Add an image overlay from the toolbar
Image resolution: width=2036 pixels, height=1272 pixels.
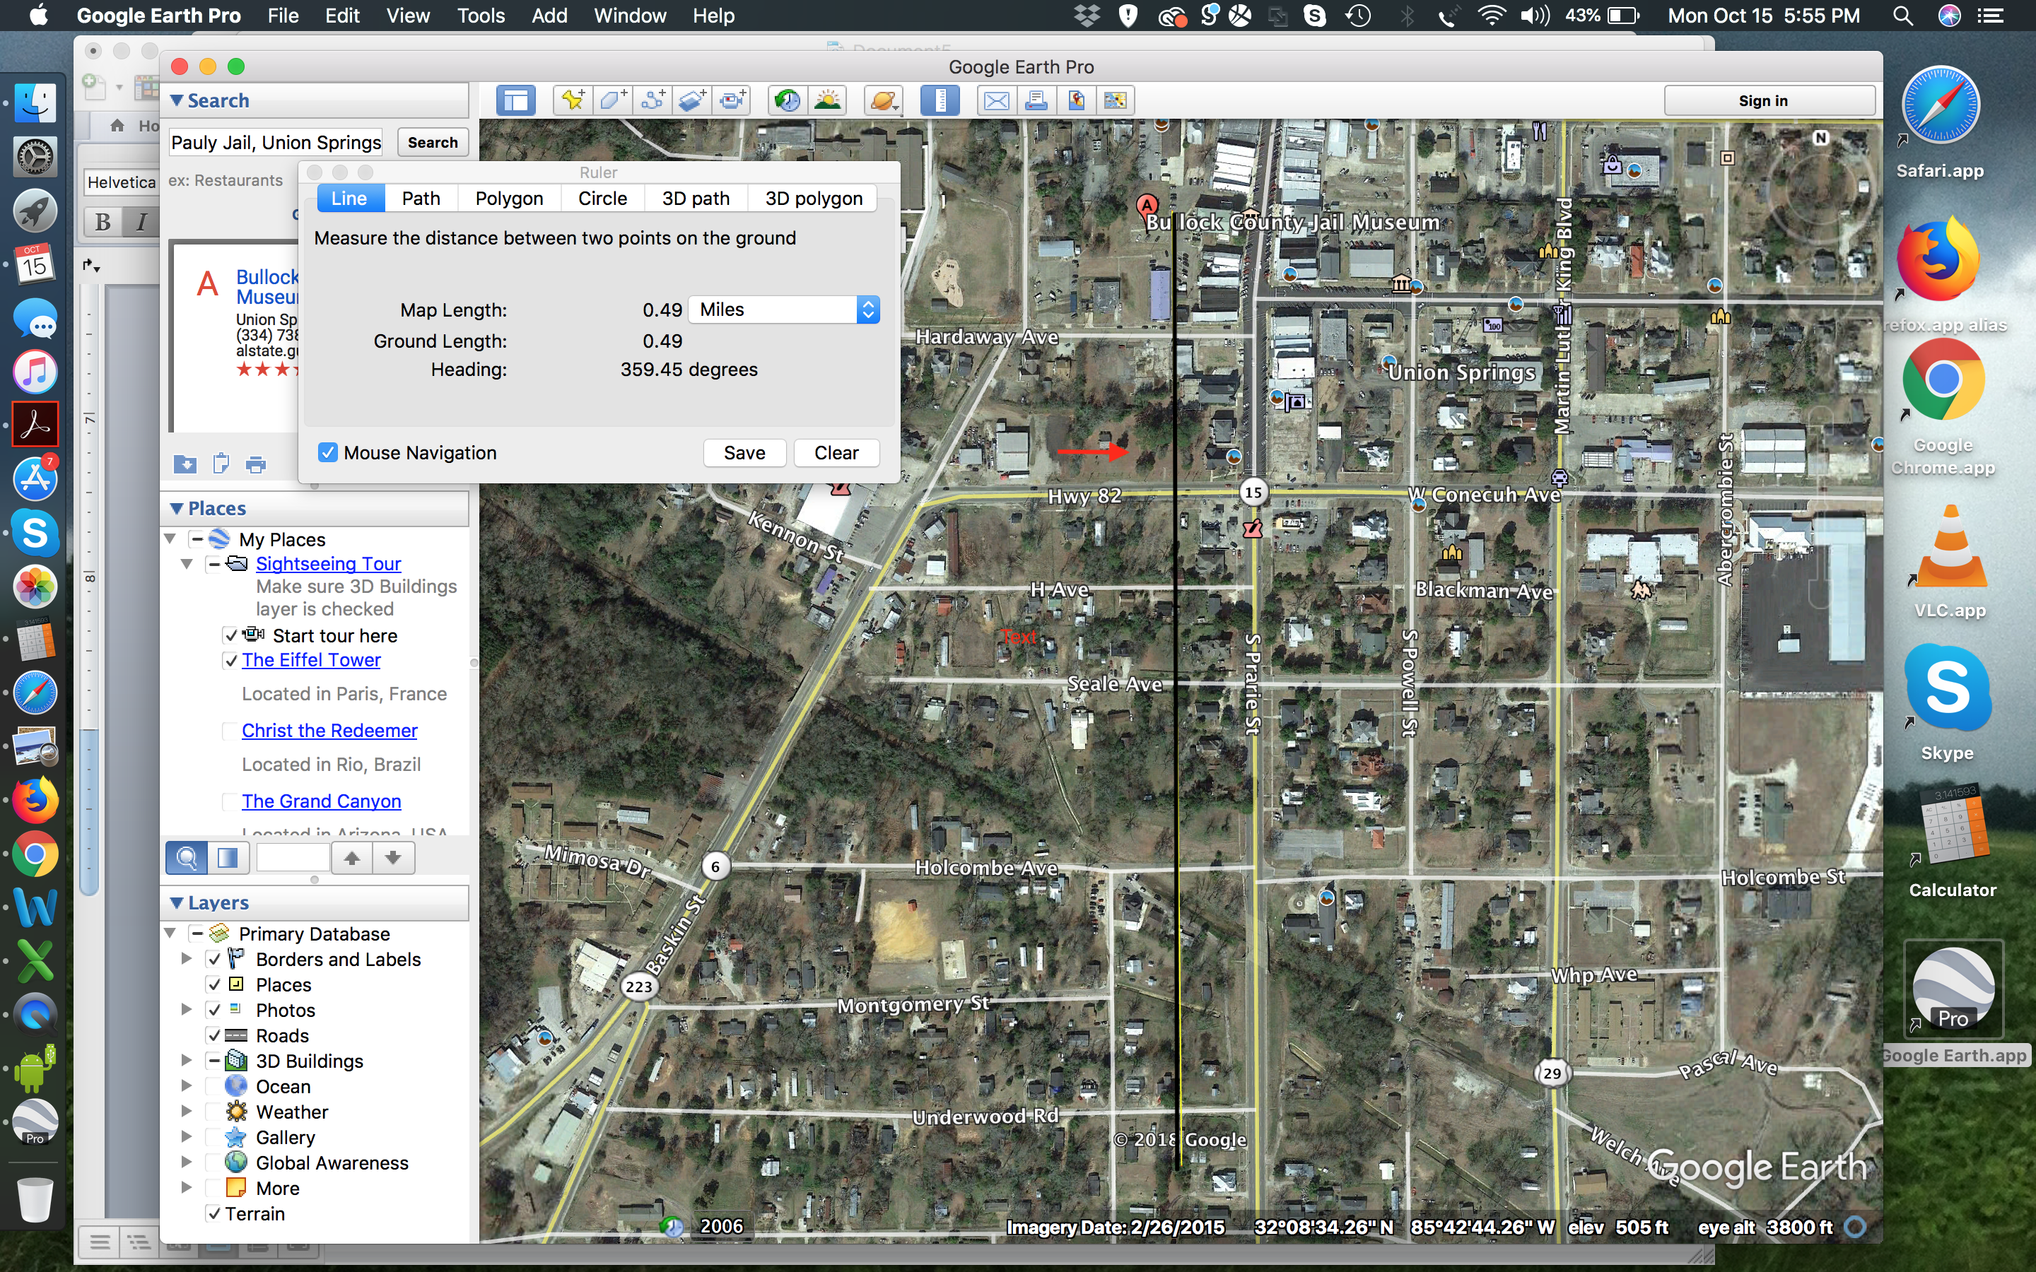tap(692, 101)
